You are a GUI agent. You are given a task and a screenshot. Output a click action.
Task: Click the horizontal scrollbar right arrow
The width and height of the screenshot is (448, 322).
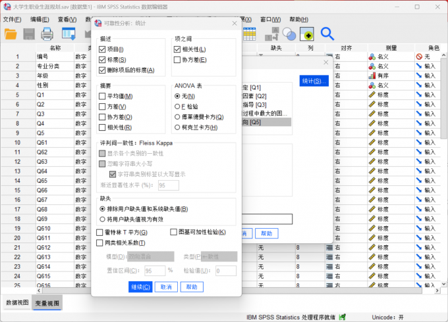click(437, 290)
